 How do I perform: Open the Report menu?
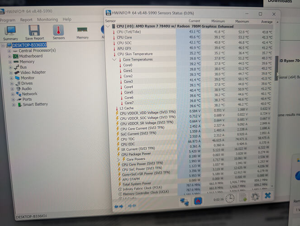click(26, 20)
